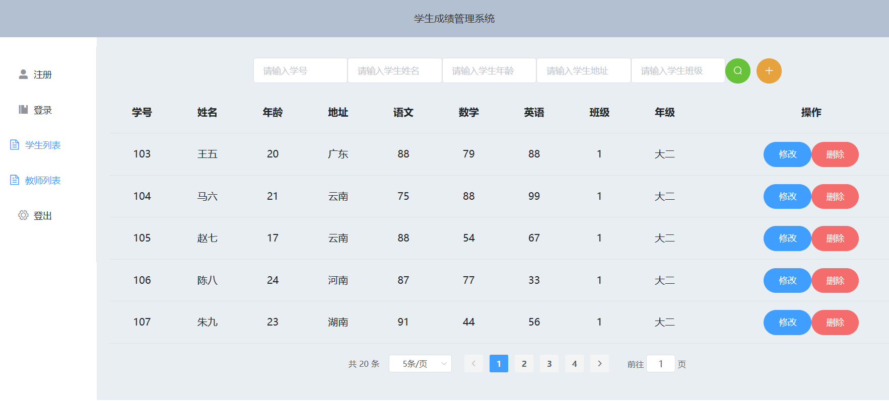
Task: Click the 请输入学生年龄 input
Action: 489,71
